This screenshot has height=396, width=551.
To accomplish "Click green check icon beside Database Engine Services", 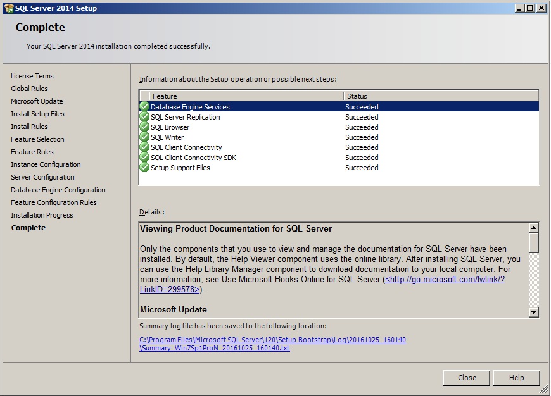I will pyautogui.click(x=144, y=106).
